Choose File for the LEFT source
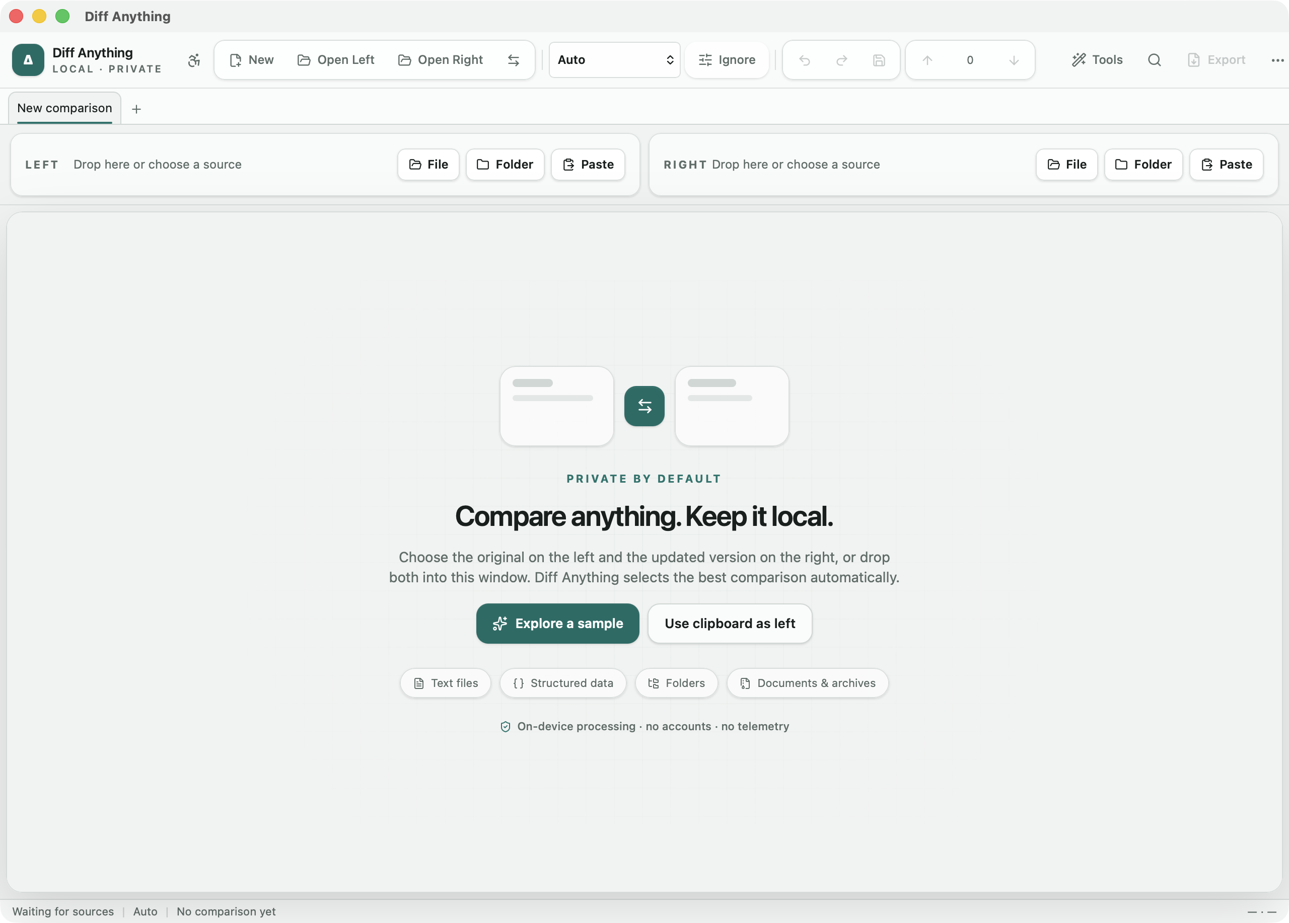The image size is (1289, 923). click(x=428, y=164)
